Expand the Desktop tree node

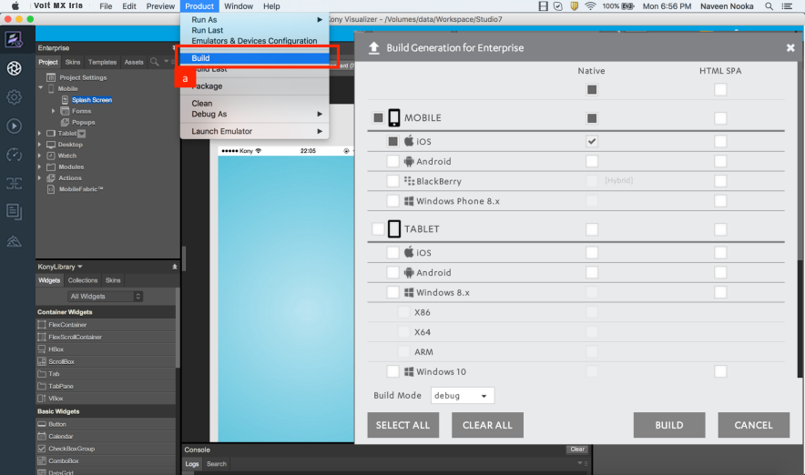[x=40, y=145]
